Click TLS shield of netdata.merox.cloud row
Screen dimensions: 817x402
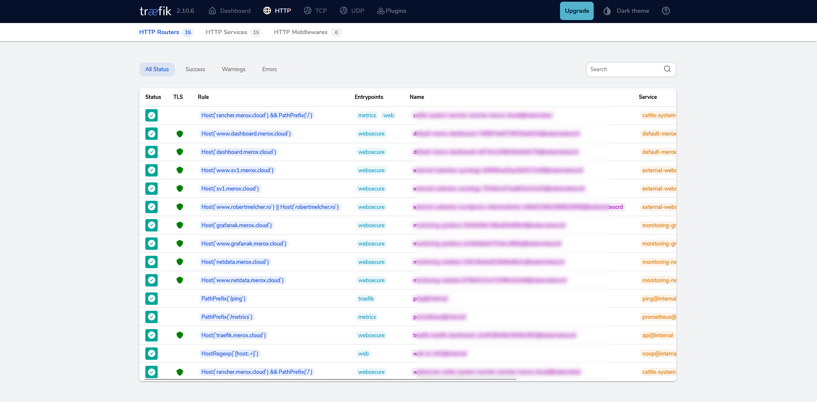[180, 262]
